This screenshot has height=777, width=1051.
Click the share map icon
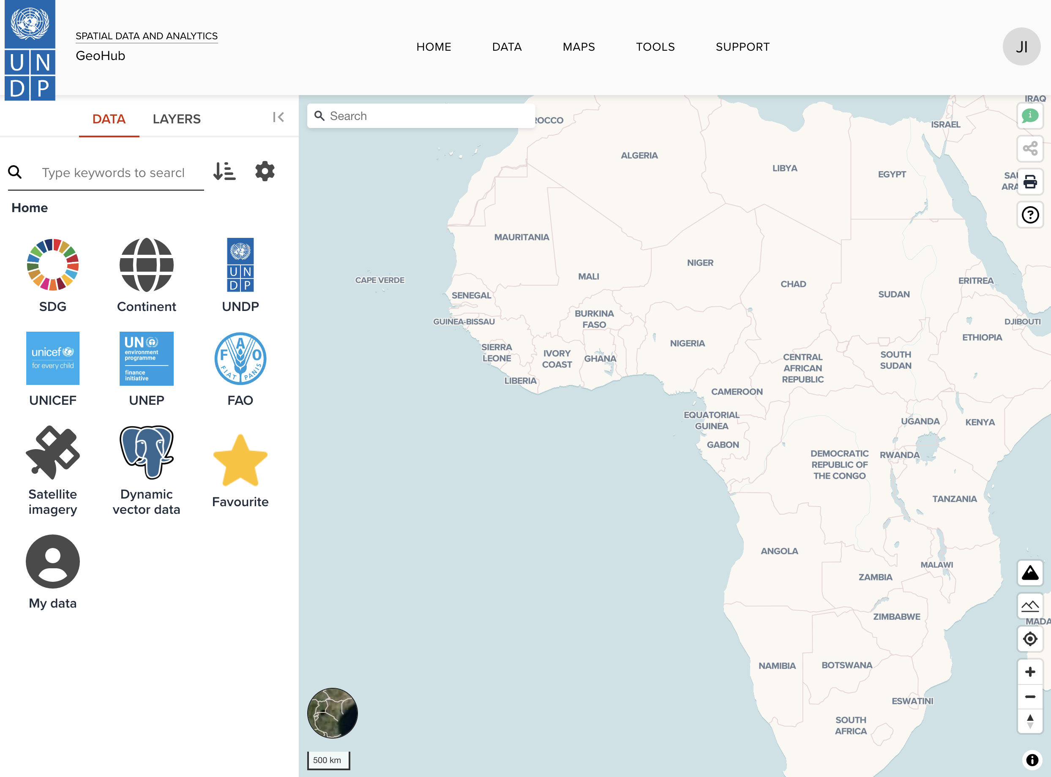coord(1030,149)
